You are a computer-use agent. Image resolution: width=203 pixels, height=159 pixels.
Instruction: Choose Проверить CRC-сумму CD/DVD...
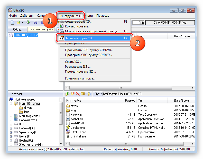point(95,55)
